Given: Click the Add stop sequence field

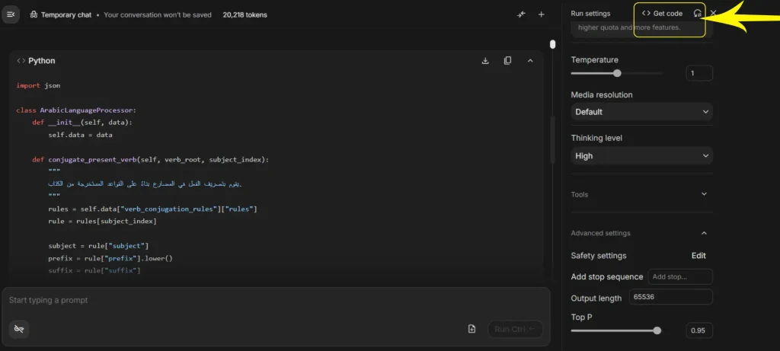Looking at the screenshot, I should pos(680,276).
